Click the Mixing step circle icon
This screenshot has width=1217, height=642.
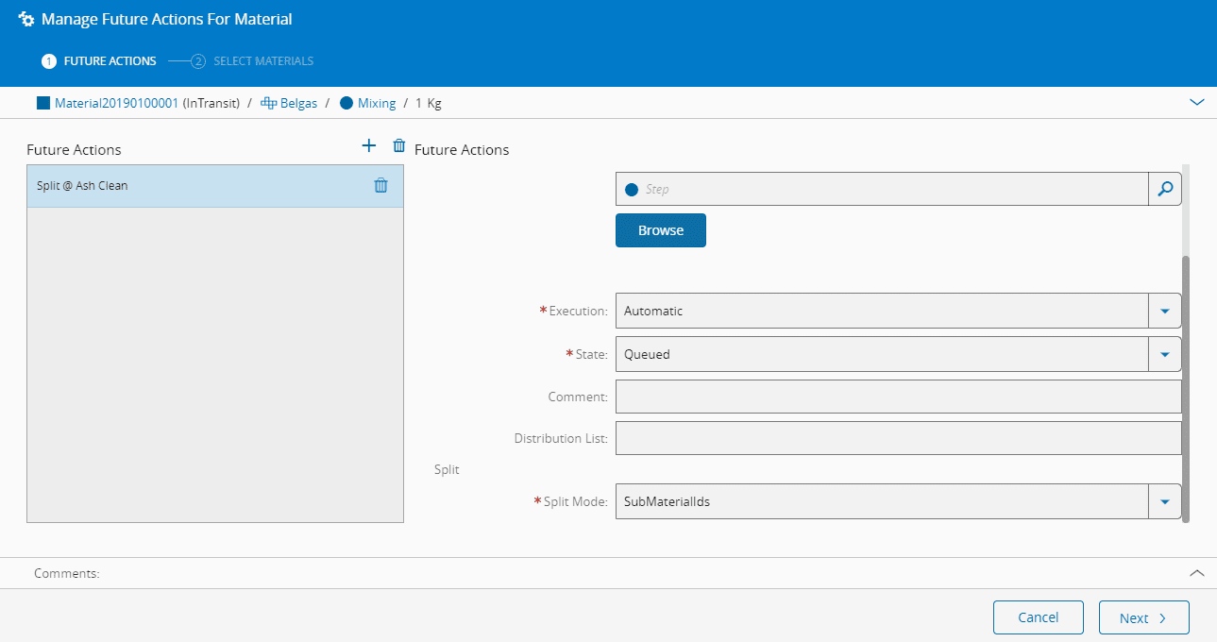tap(347, 103)
